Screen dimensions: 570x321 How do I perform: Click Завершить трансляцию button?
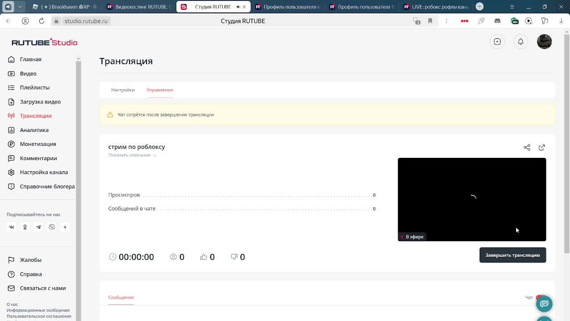coord(513,255)
